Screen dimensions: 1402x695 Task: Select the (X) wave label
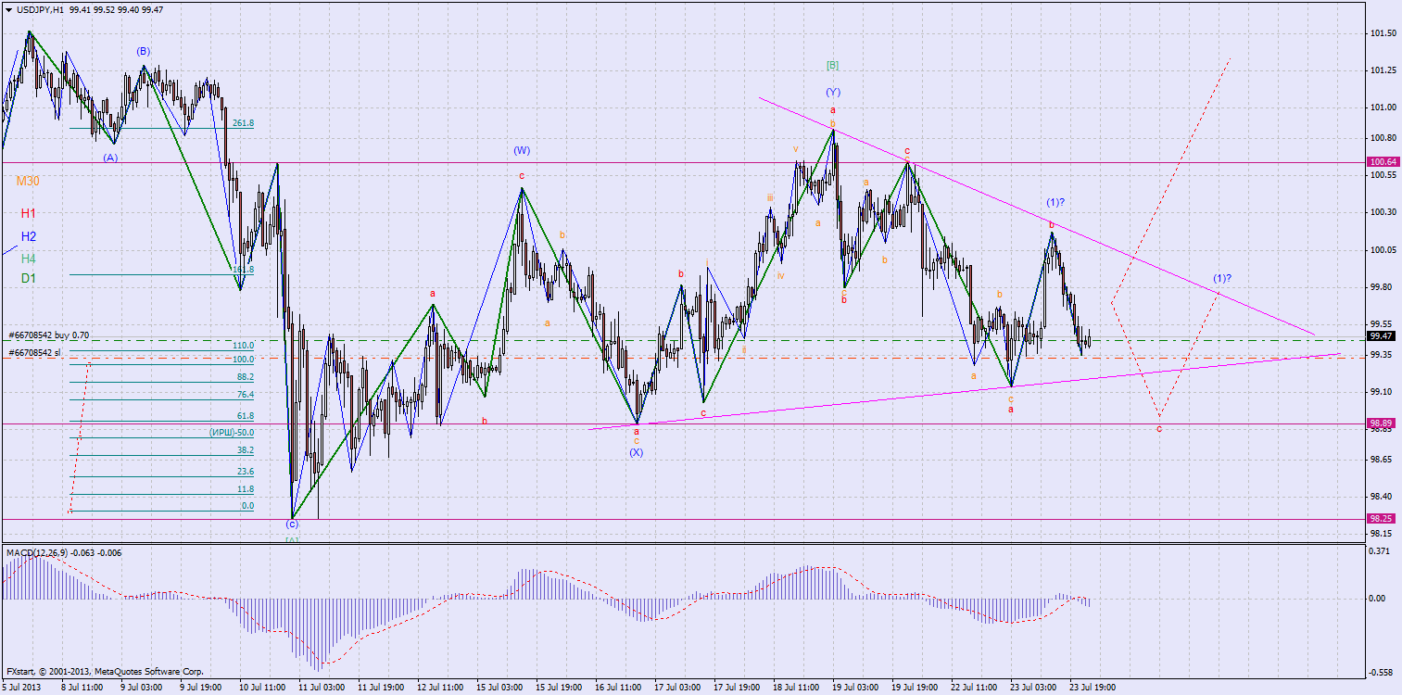click(x=636, y=452)
